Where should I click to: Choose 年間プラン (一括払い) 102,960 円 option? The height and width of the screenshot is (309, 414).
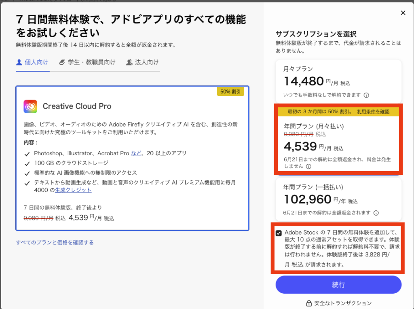tap(338, 199)
